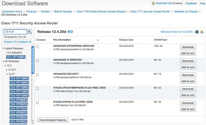Select release 12.4.15T9(MD)
This screenshot has width=206, height=125.
(x=18, y=100)
